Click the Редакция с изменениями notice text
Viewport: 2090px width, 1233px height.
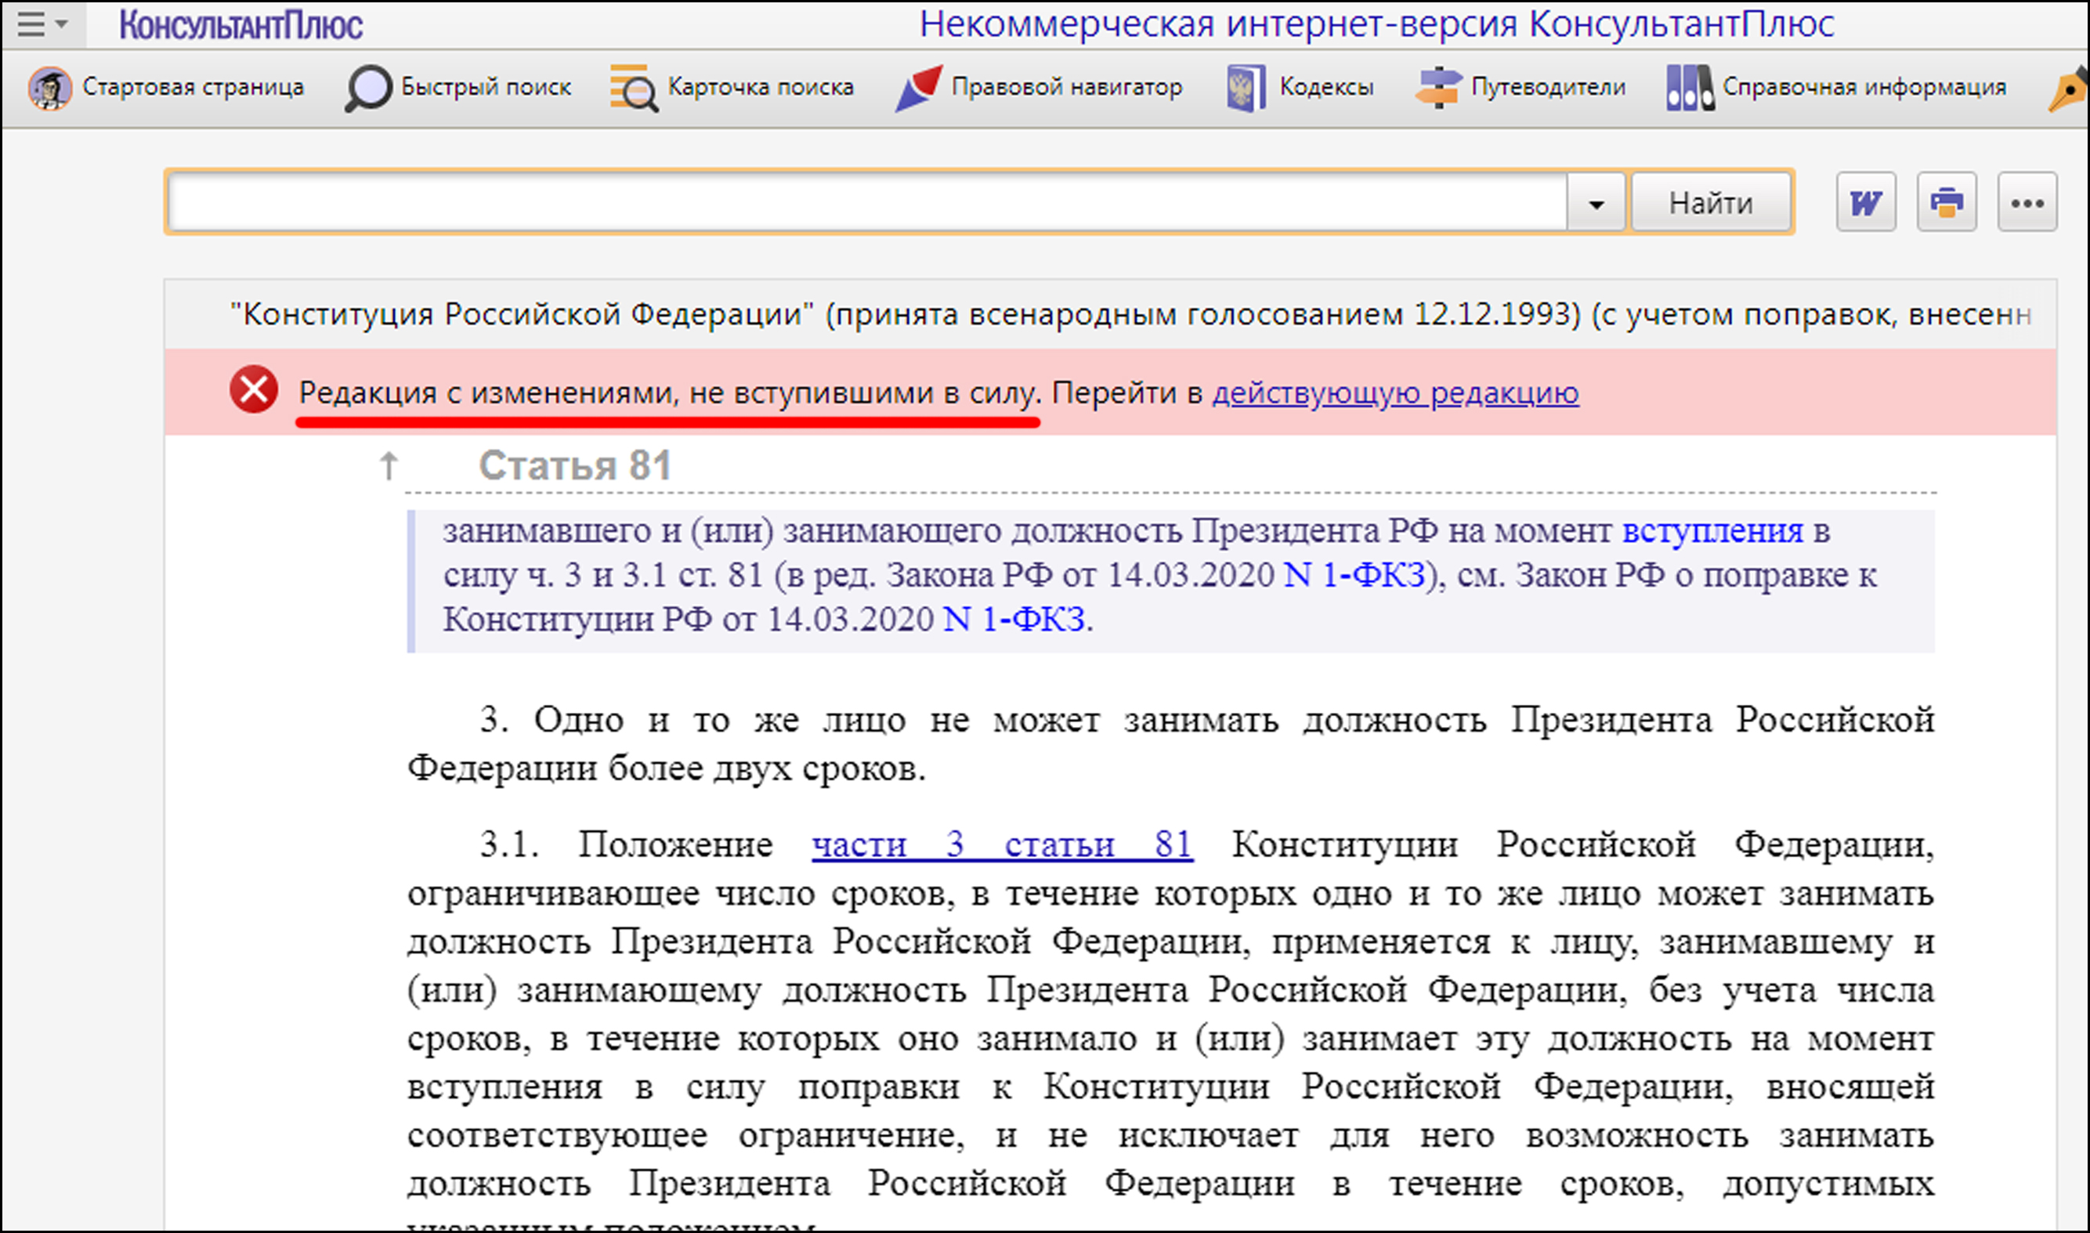[x=669, y=392]
